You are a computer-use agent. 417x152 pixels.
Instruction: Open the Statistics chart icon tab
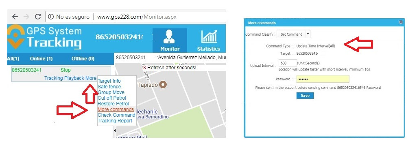pyautogui.click(x=208, y=40)
